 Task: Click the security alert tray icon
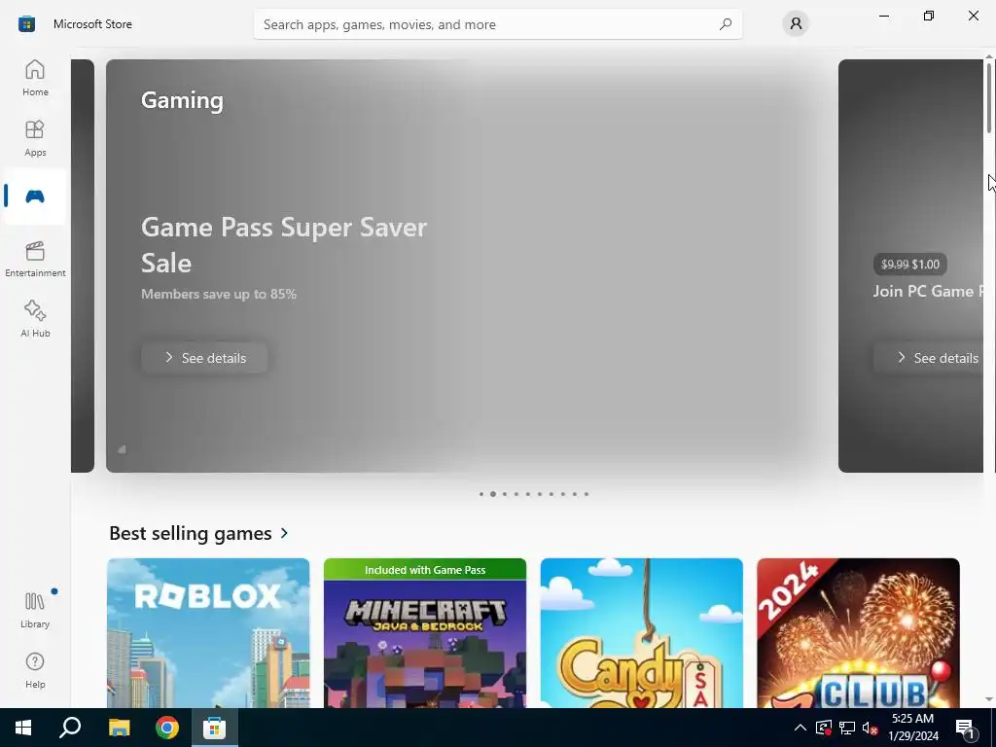pyautogui.click(x=824, y=728)
